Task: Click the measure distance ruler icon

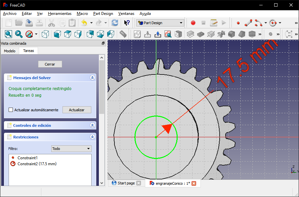Action: (123, 34)
